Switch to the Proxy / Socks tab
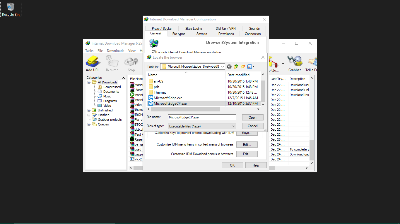Screen dimensions: 400x224 (162, 28)
